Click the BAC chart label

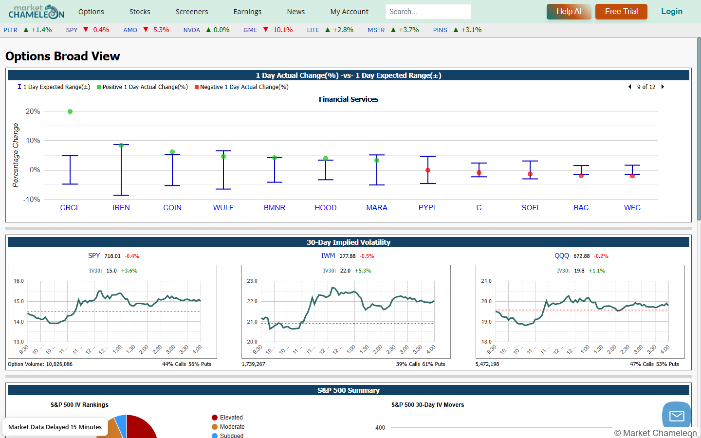click(581, 208)
